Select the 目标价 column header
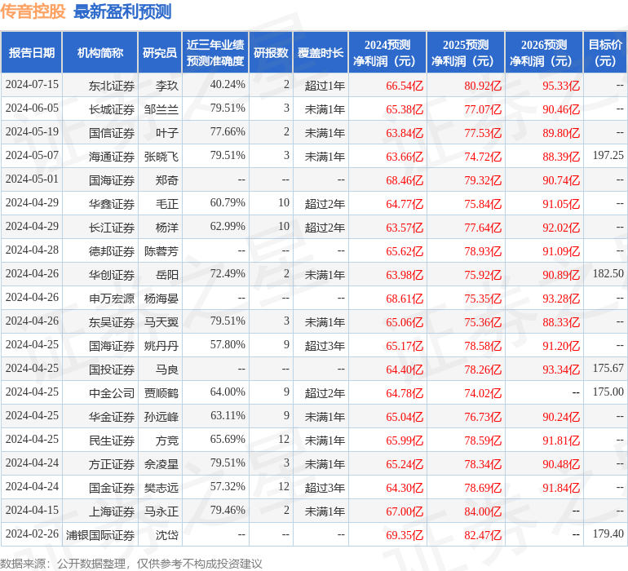Screen dimensions: 628x571 [x=605, y=52]
